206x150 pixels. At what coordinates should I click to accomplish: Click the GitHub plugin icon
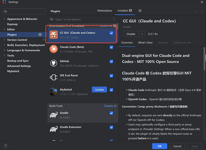point(53,63)
